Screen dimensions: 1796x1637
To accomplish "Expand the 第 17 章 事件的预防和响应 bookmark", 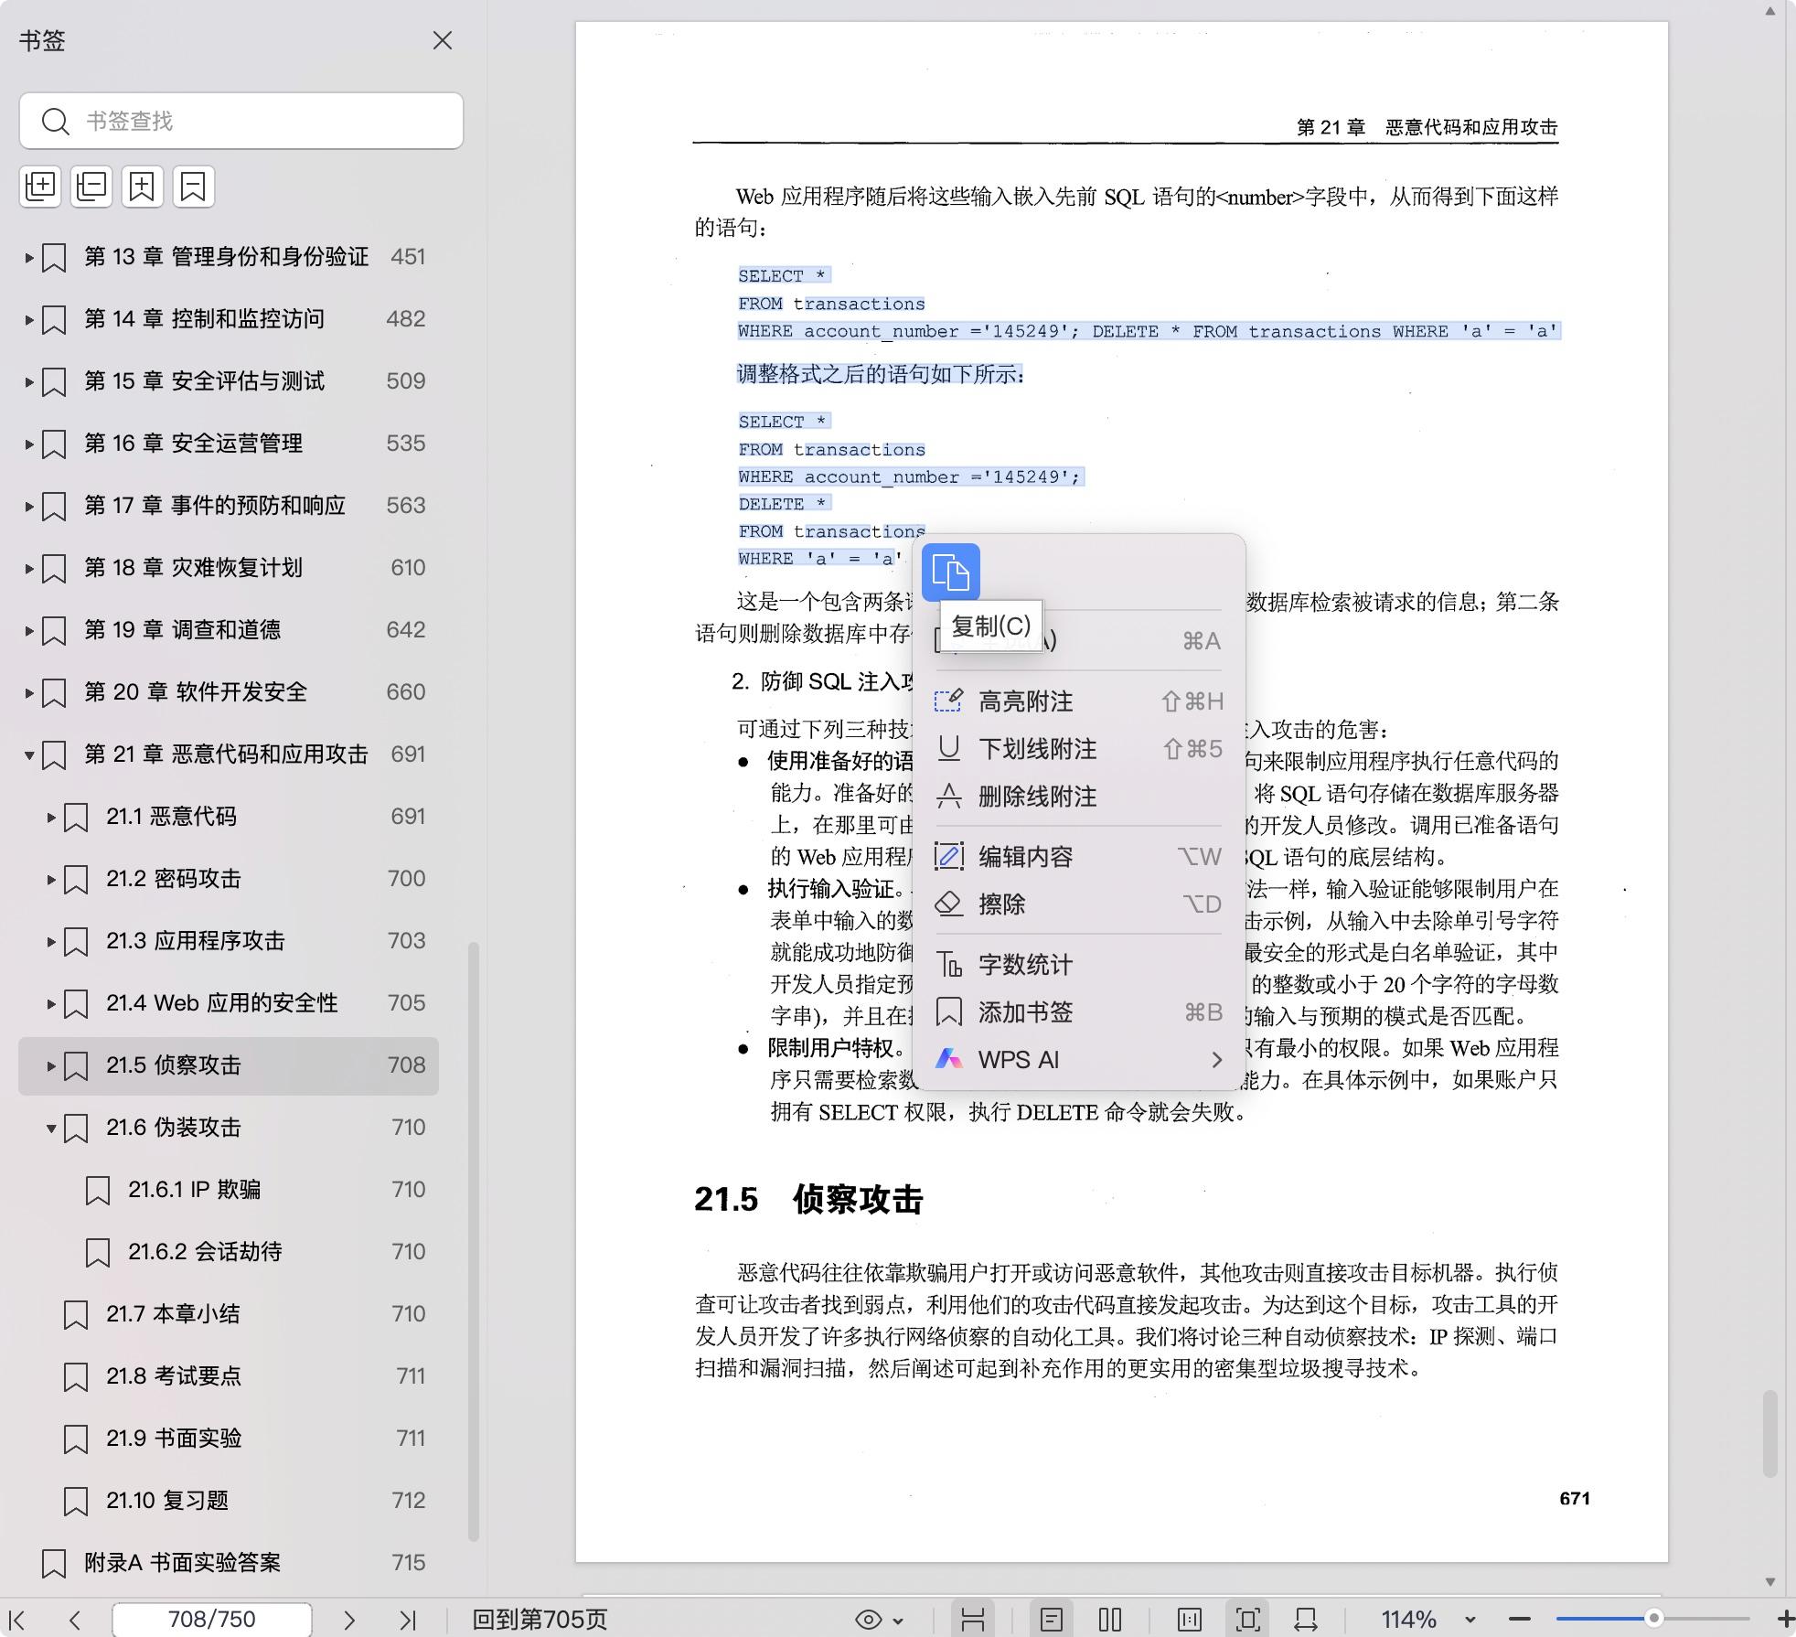I will pos(29,507).
